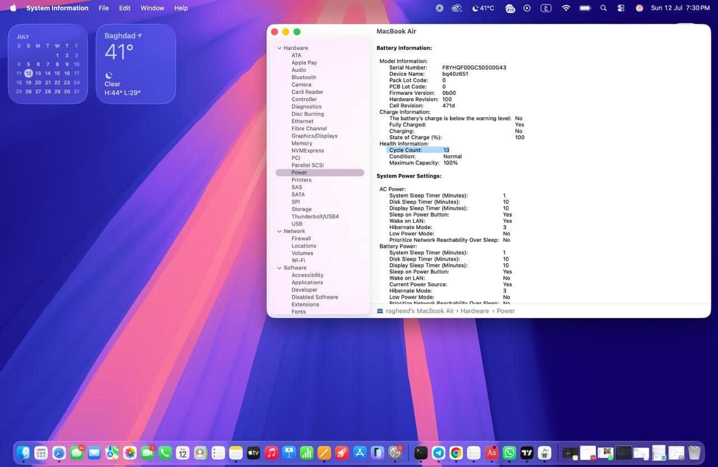This screenshot has width=718, height=467.
Task: Select Wi-Fi under Network in sidebar
Action: coord(298,260)
